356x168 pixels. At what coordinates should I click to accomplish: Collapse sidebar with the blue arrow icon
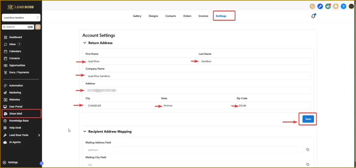pos(42,163)
